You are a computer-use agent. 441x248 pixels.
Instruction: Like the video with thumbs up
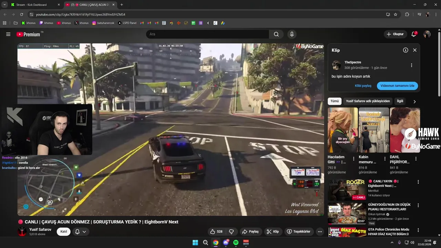[x=216, y=231]
